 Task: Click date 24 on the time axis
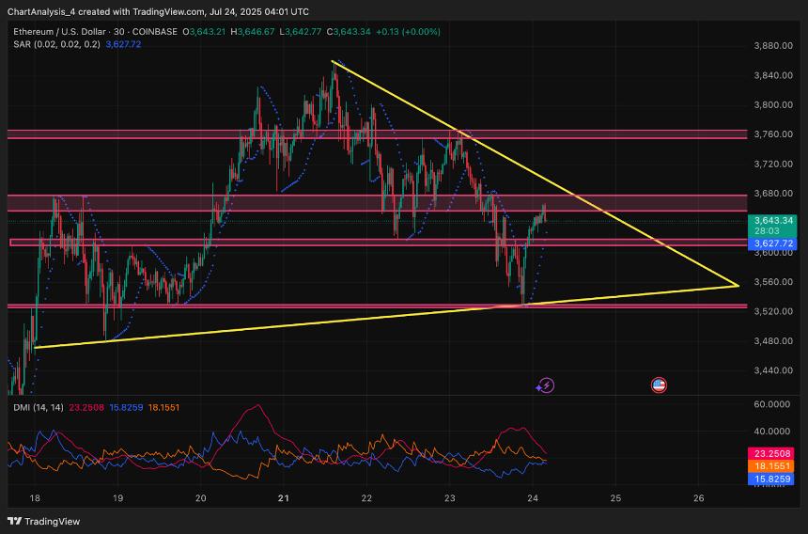pos(533,498)
